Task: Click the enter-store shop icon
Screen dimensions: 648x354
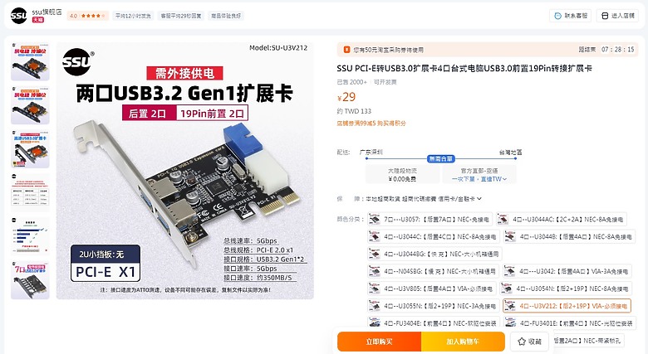Action: (605, 16)
